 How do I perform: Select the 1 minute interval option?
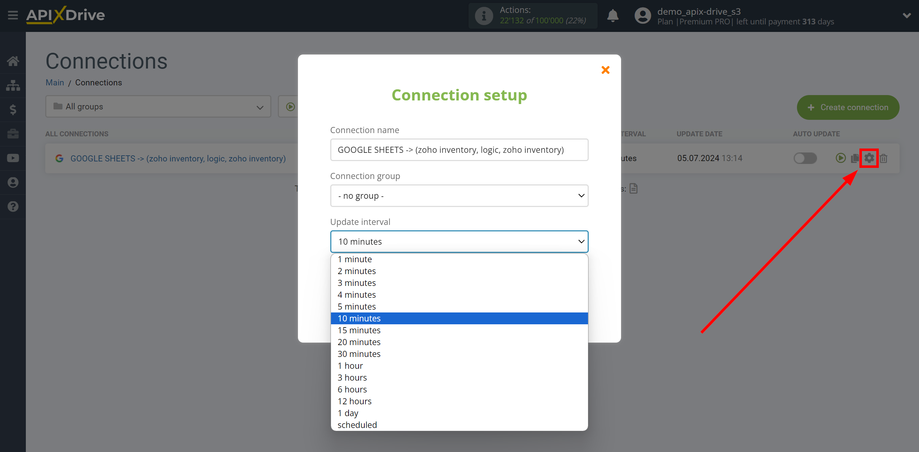coord(354,259)
